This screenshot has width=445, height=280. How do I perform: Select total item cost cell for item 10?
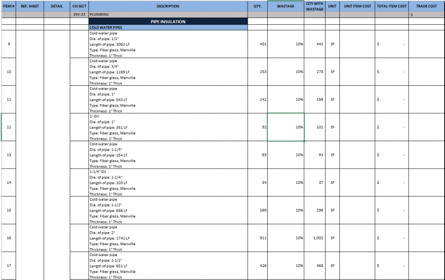[x=392, y=72]
